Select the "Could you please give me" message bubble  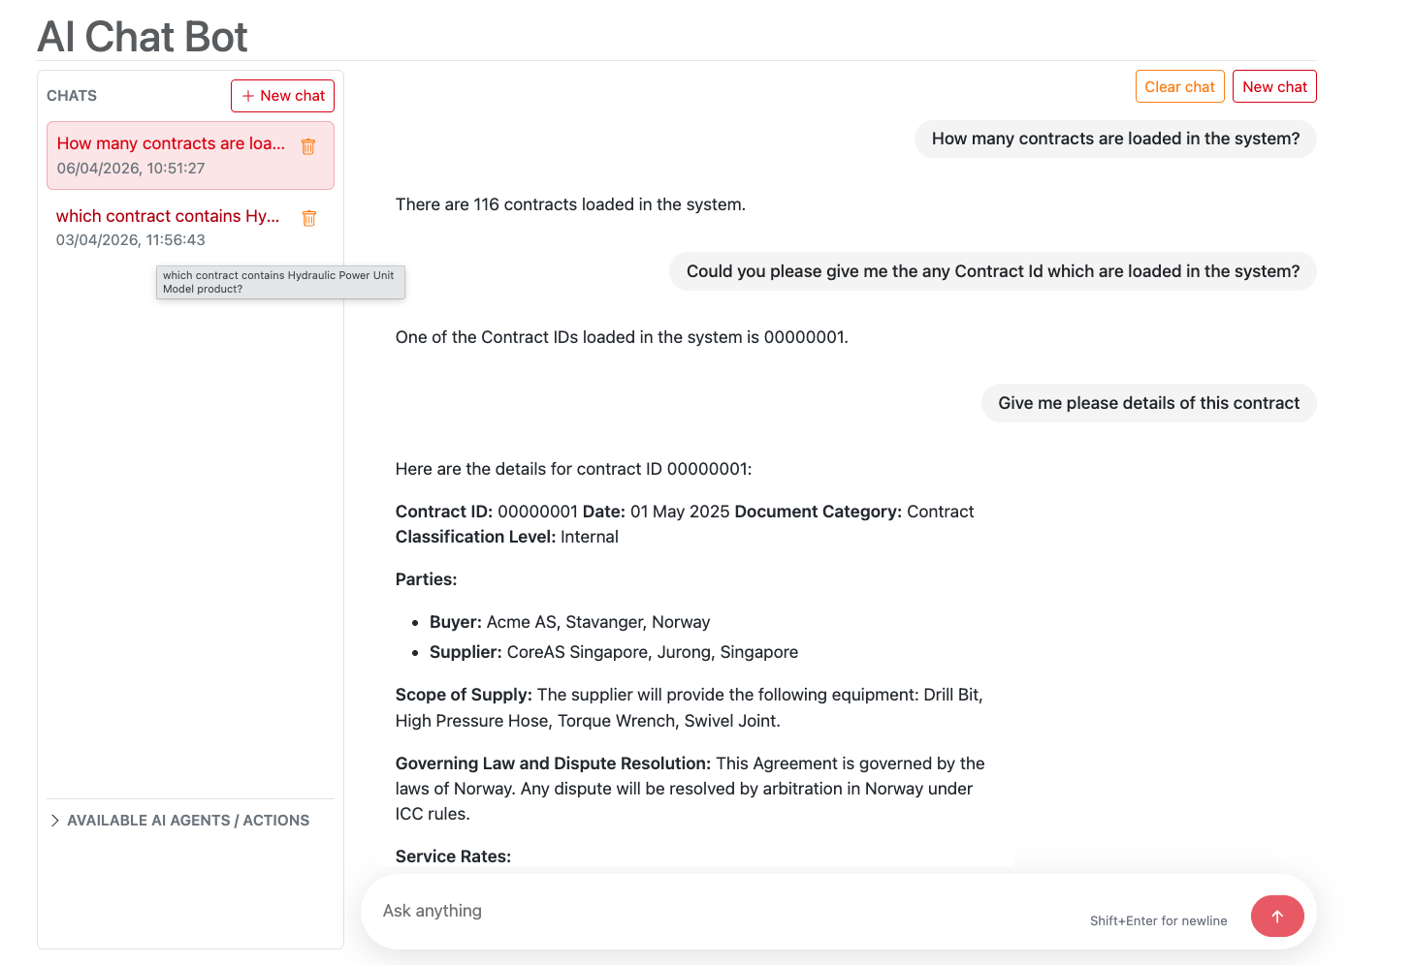click(992, 271)
